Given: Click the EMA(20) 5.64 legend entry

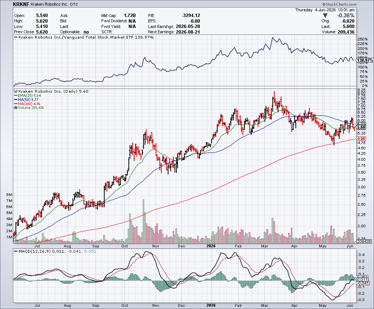Looking at the screenshot, I should [28, 96].
